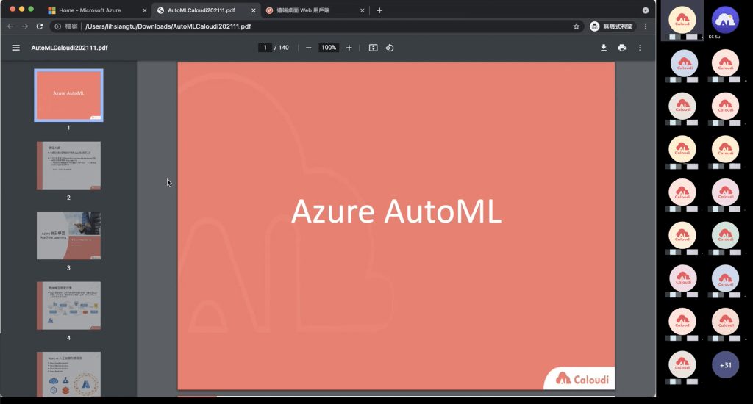This screenshot has height=404, width=753.
Task: Open PDF viewer more actions menu
Action: 640,48
